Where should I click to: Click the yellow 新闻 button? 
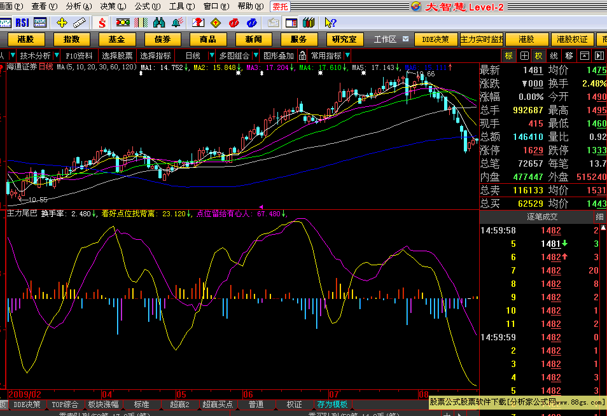coord(254,39)
